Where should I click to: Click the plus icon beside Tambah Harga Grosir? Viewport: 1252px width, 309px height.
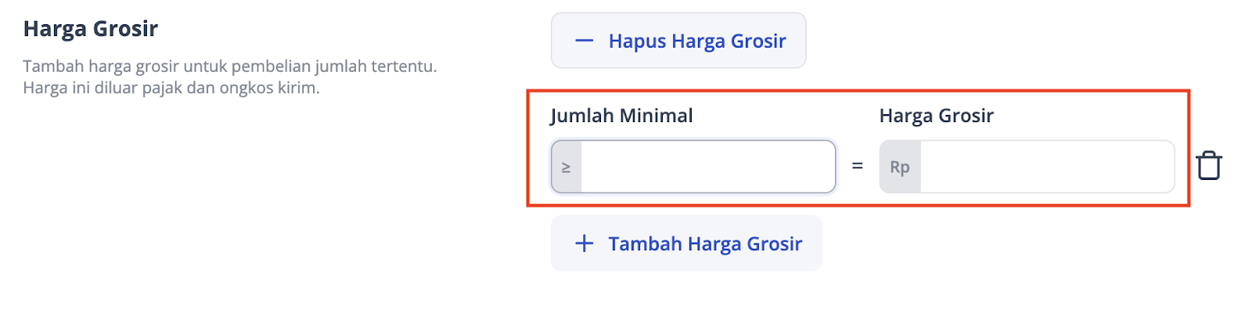[x=585, y=243]
